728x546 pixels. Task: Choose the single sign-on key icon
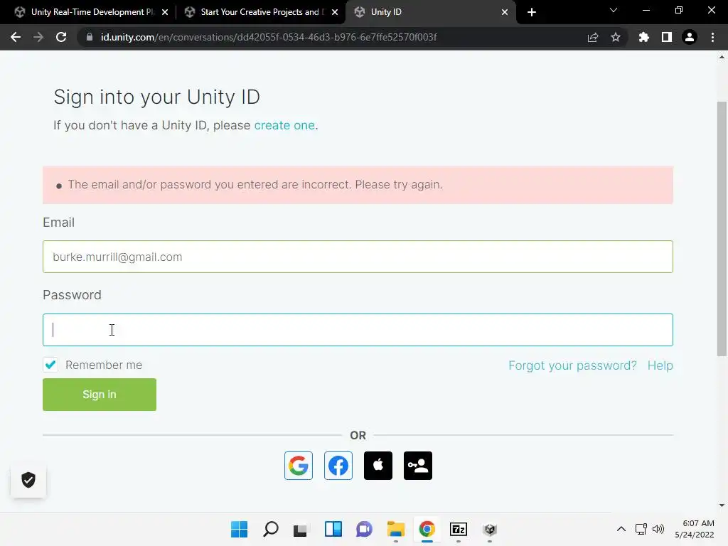[x=418, y=465]
